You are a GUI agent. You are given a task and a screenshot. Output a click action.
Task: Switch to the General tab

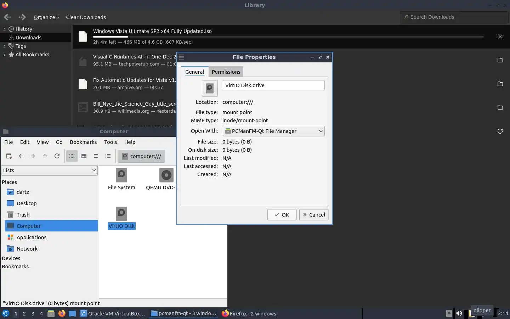pyautogui.click(x=194, y=72)
